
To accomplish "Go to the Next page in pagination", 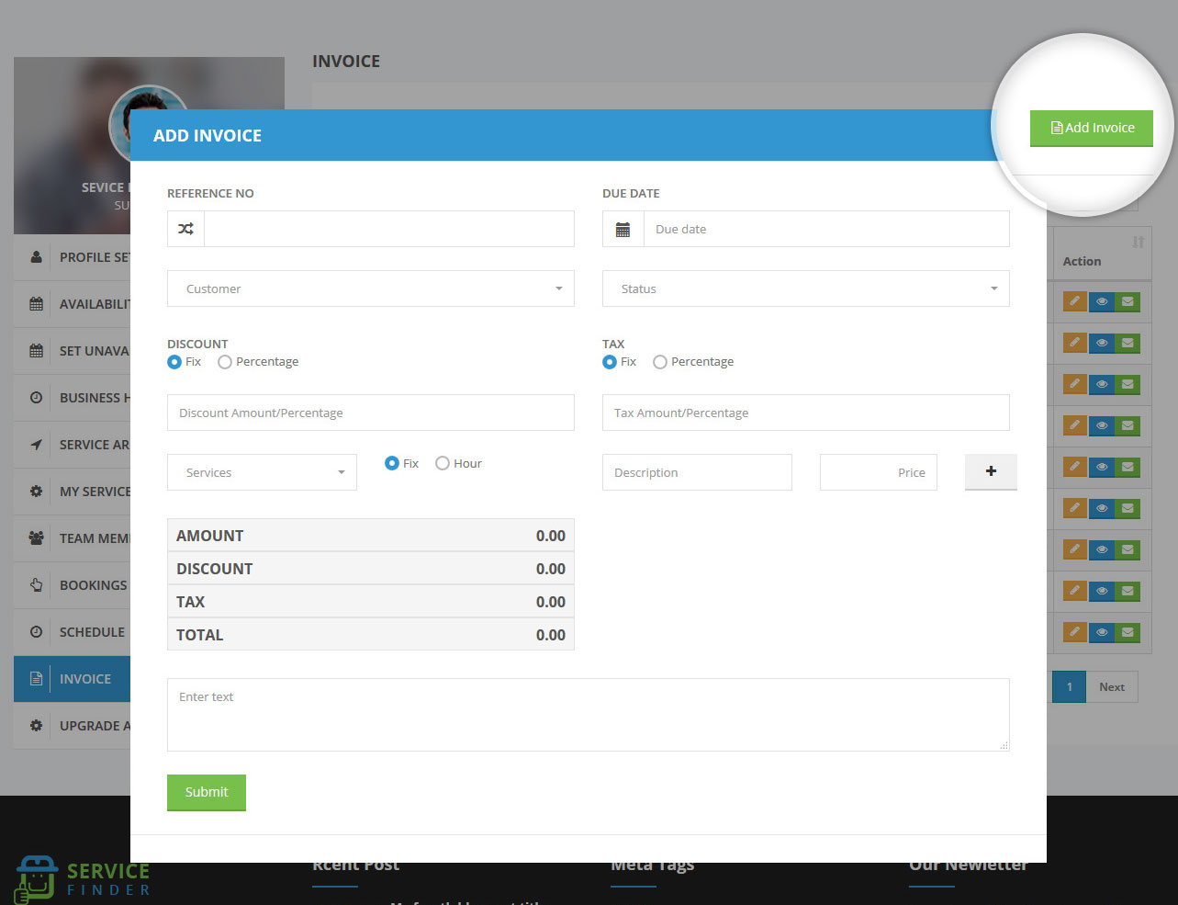I will 1111,687.
